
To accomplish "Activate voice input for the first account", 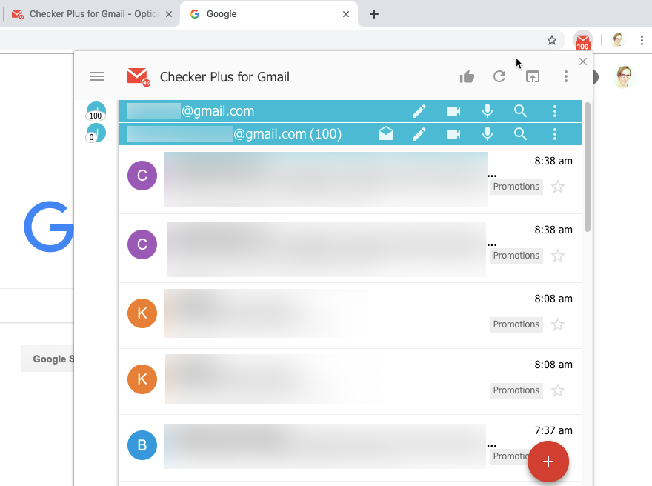I will (487, 111).
